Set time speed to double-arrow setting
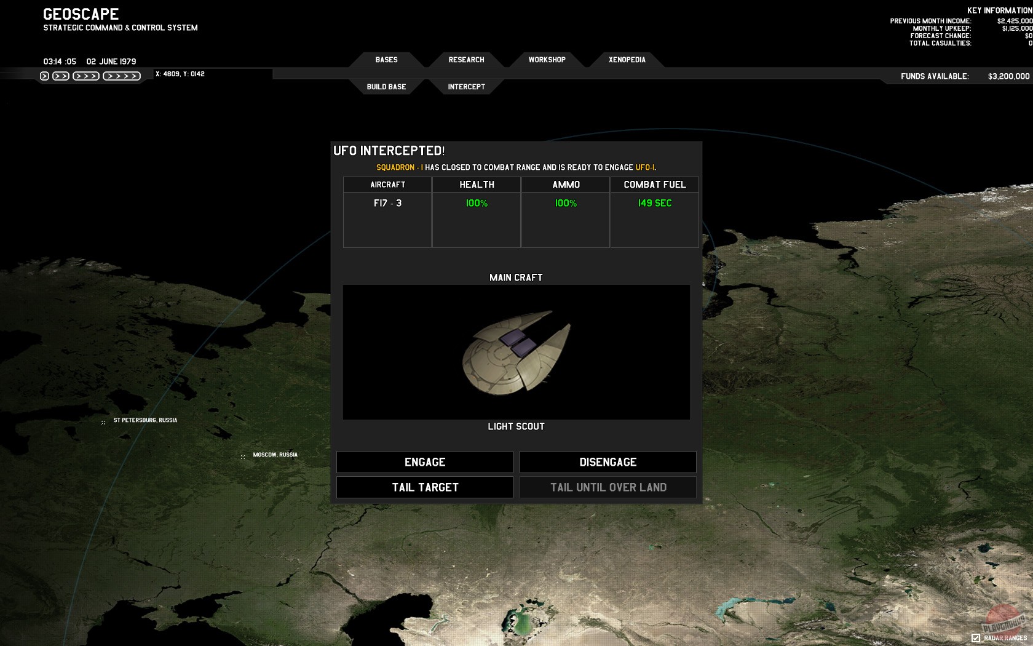This screenshot has width=1033, height=646. point(61,76)
